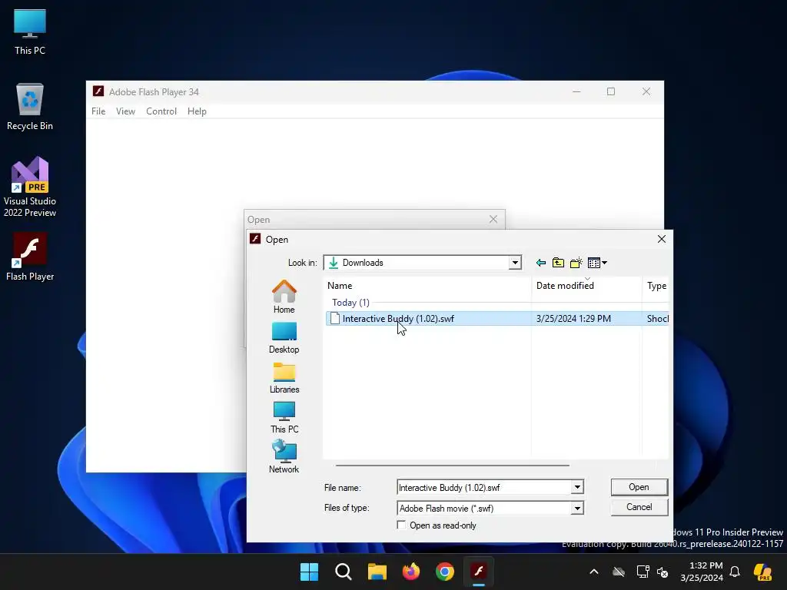This screenshot has height=590, width=787.
Task: Click the Files of type combo box
Action: [490, 509]
